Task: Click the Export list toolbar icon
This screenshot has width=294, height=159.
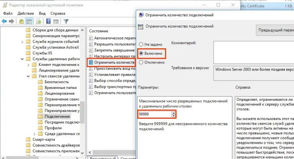Action: pyautogui.click(x=39, y=21)
